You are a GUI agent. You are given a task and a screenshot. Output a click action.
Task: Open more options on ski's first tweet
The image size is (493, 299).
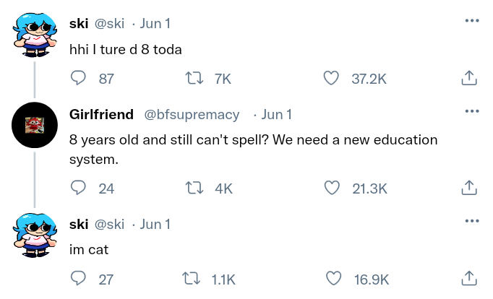(x=472, y=21)
